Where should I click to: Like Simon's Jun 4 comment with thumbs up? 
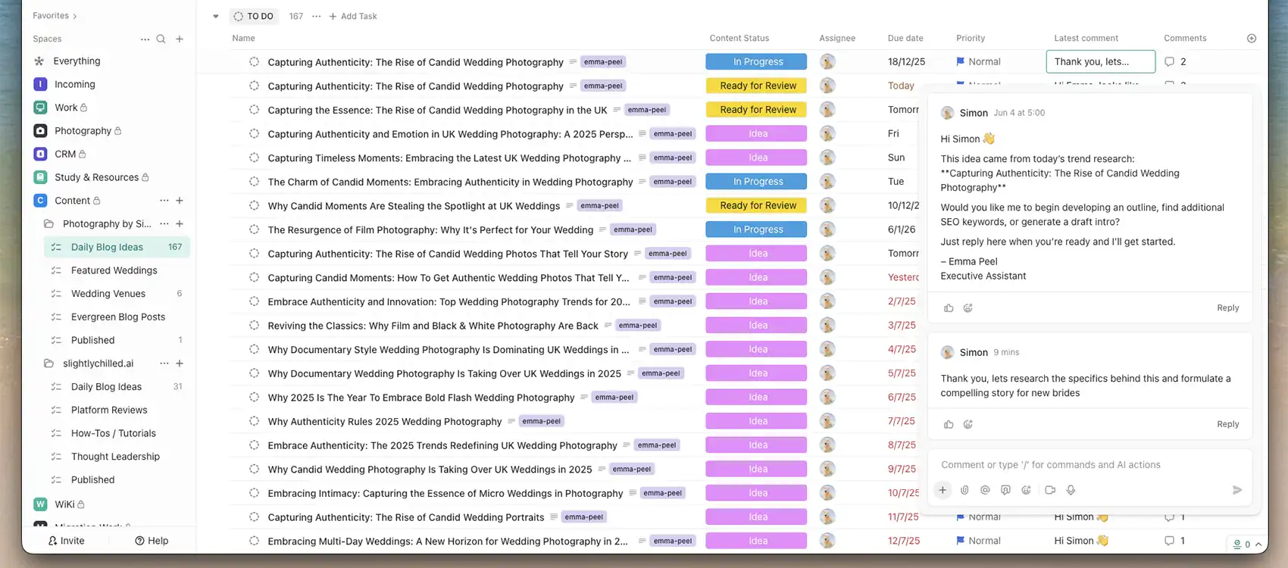click(949, 308)
